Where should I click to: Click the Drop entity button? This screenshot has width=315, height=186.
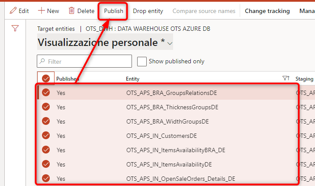click(x=148, y=11)
